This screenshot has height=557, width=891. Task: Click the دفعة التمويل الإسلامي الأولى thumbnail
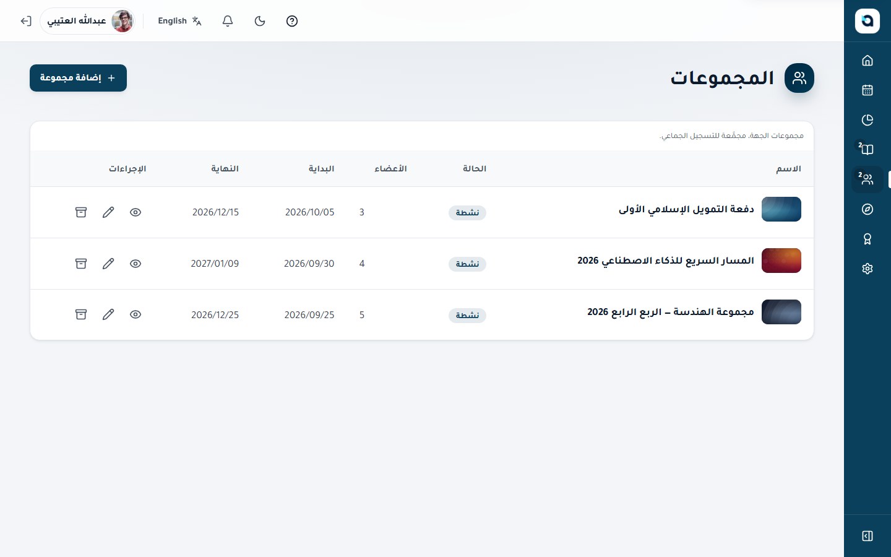tap(781, 209)
